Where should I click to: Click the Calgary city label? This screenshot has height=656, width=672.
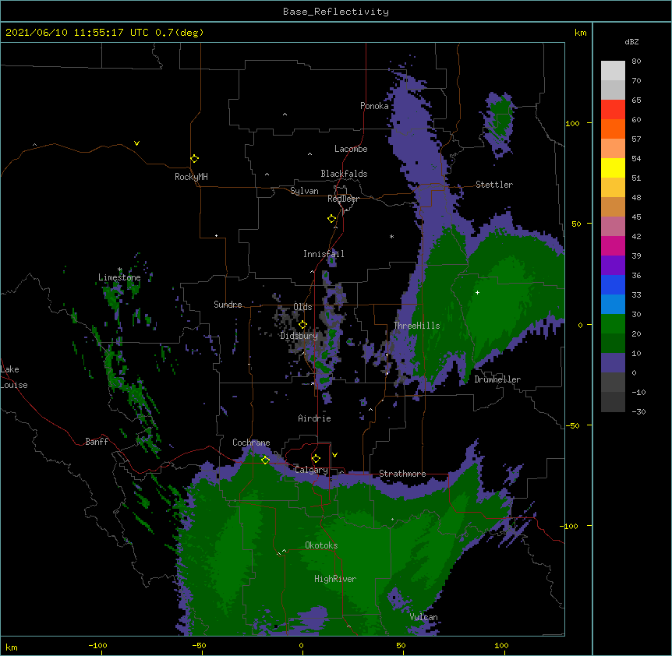[x=311, y=470]
